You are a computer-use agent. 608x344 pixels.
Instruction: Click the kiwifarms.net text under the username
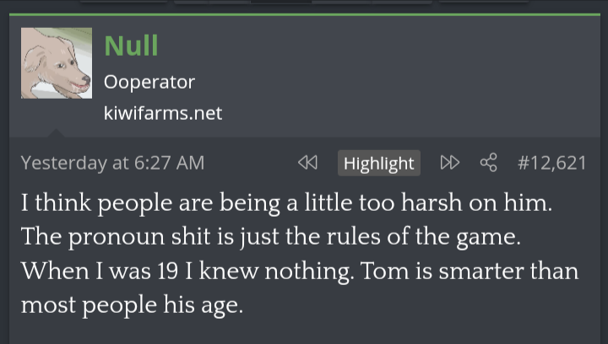163,112
